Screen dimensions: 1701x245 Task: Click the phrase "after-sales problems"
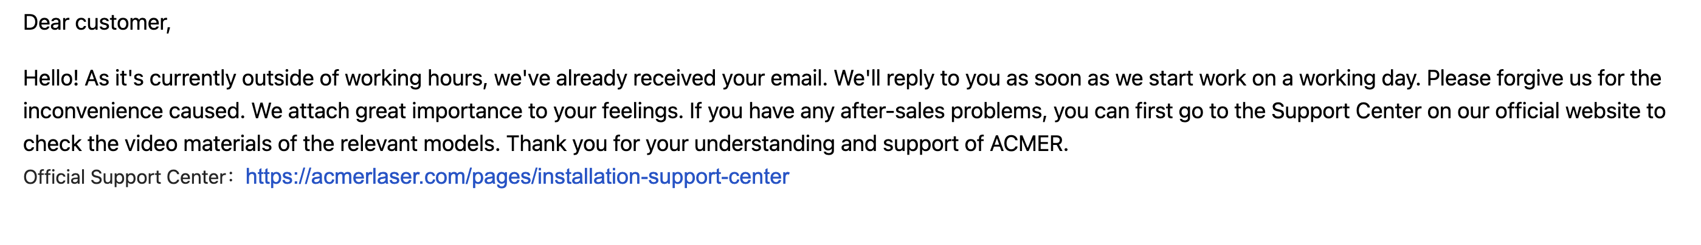tap(943, 110)
